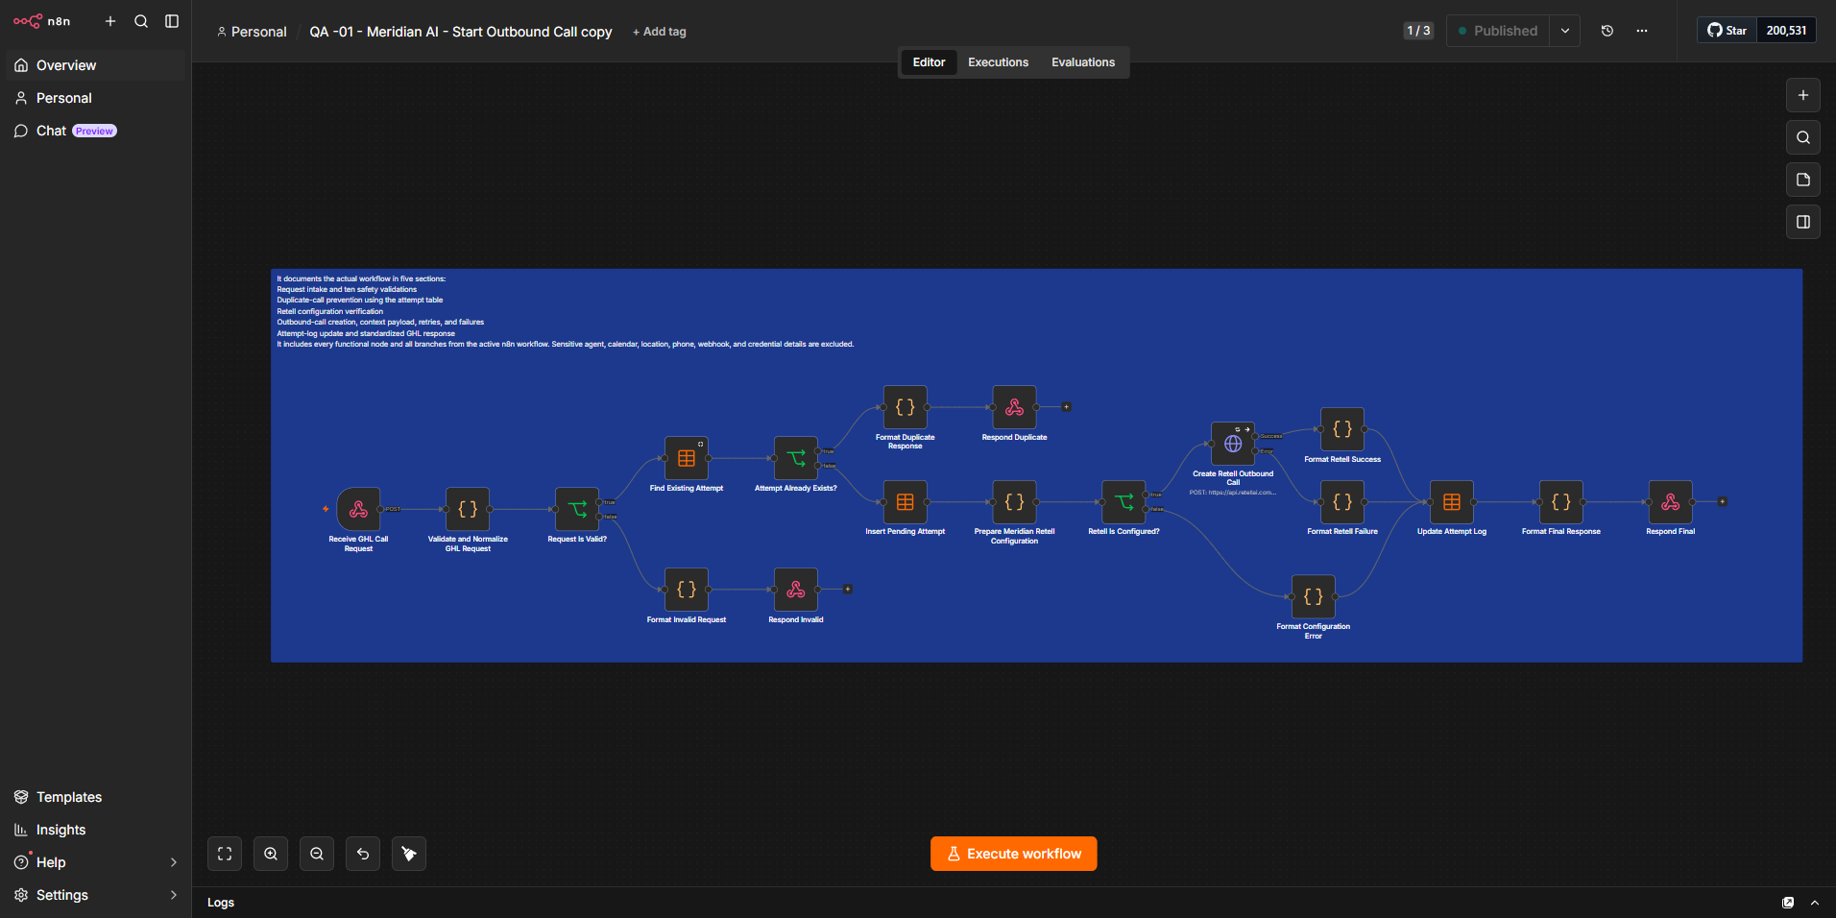Click the Execute workflow button

(x=1014, y=854)
